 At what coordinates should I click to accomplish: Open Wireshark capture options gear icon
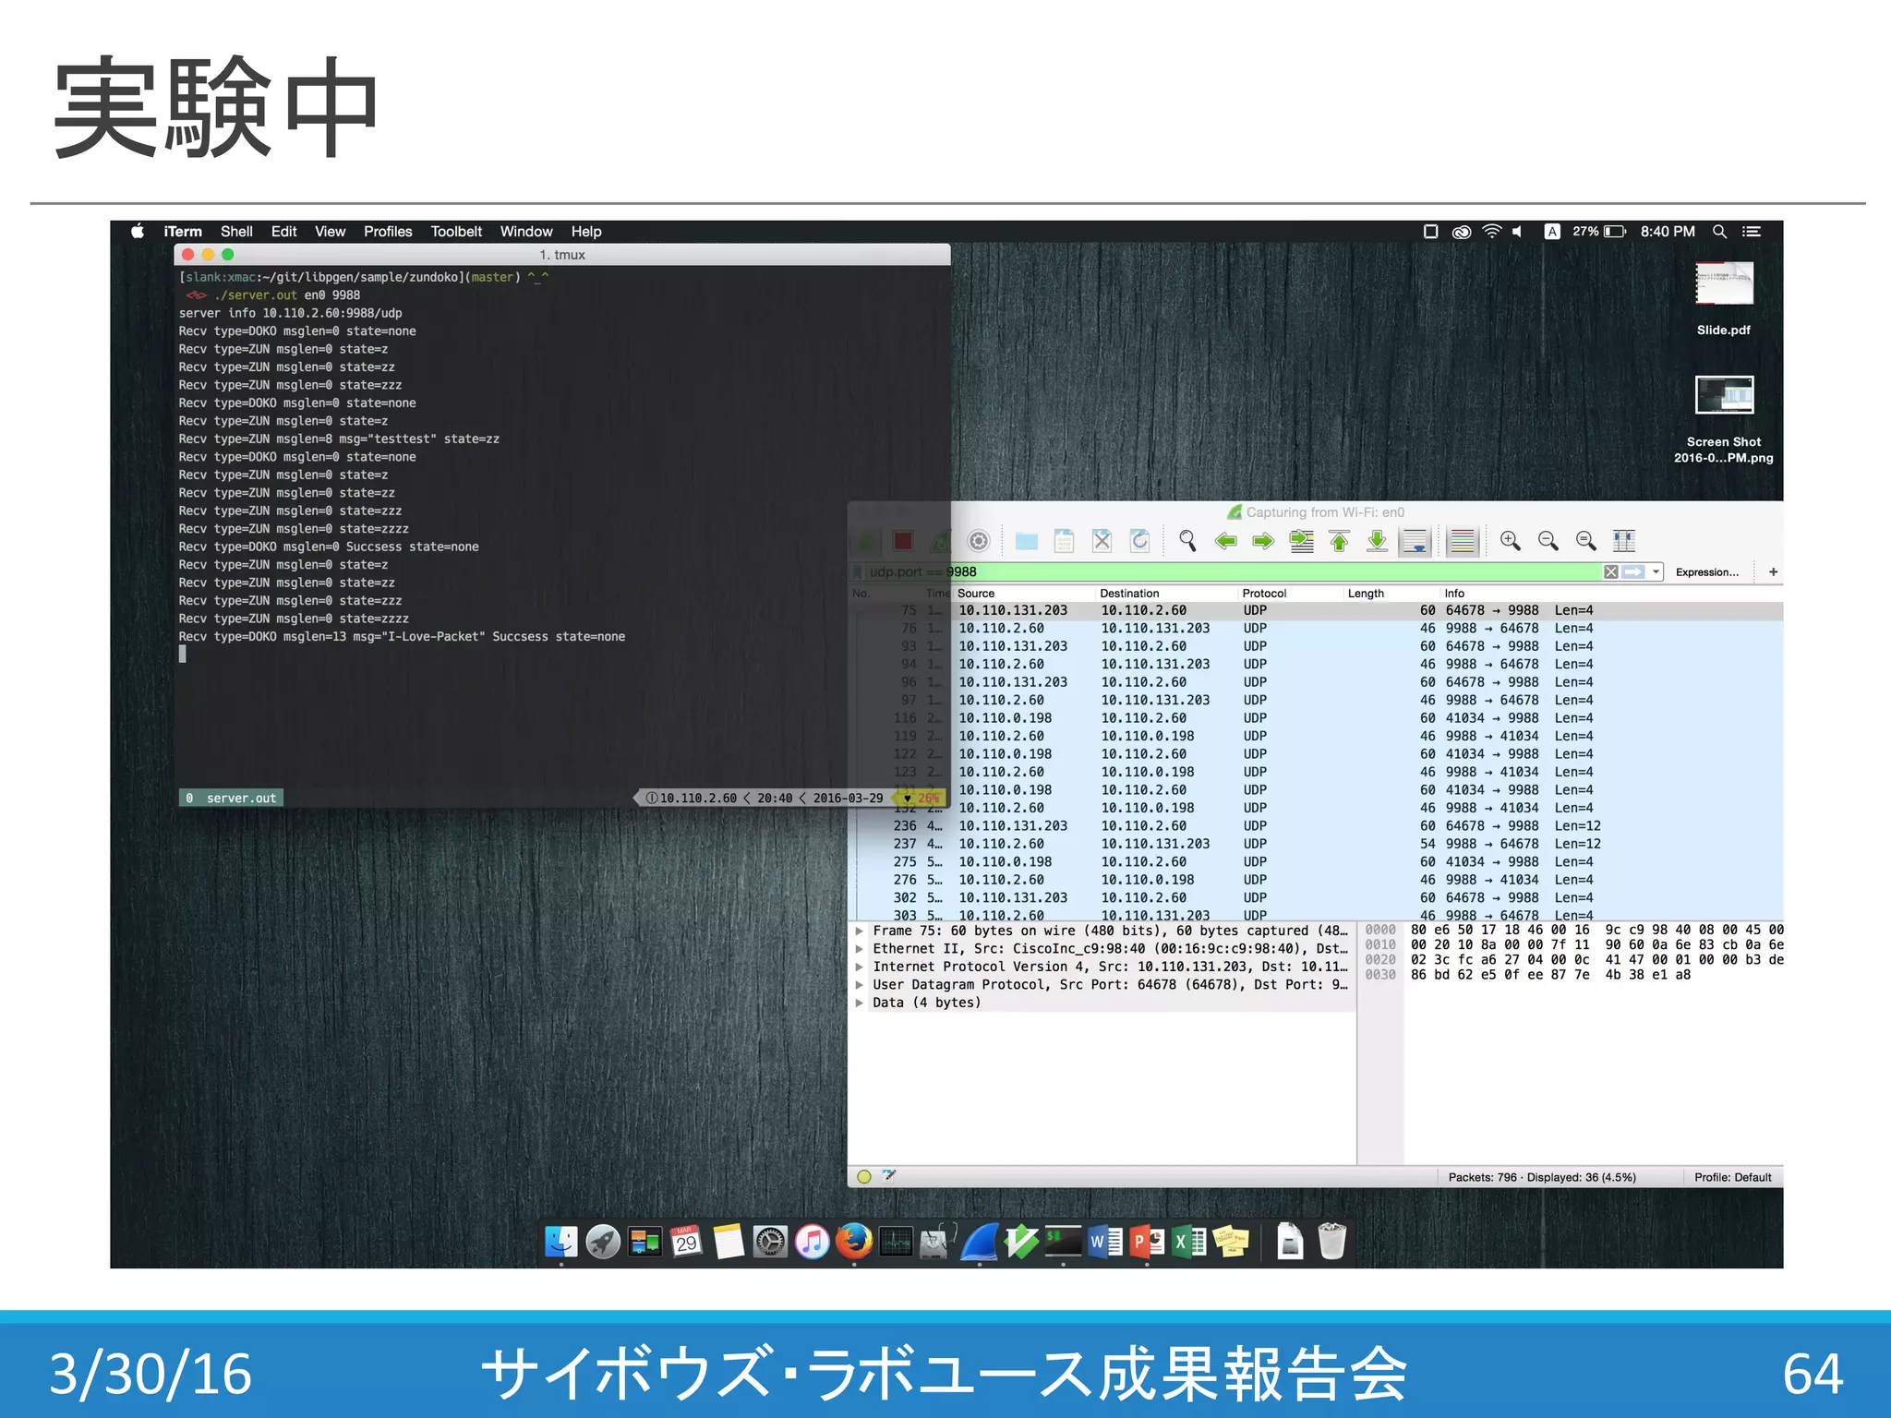click(979, 541)
